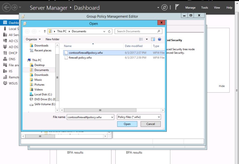Open the Help menu

[229, 8]
